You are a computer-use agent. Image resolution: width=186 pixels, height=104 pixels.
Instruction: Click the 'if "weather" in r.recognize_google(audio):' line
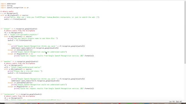pyautogui.click(x=19, y=62)
